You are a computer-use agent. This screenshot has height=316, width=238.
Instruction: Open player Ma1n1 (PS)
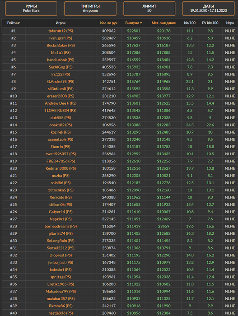click(x=61, y=53)
